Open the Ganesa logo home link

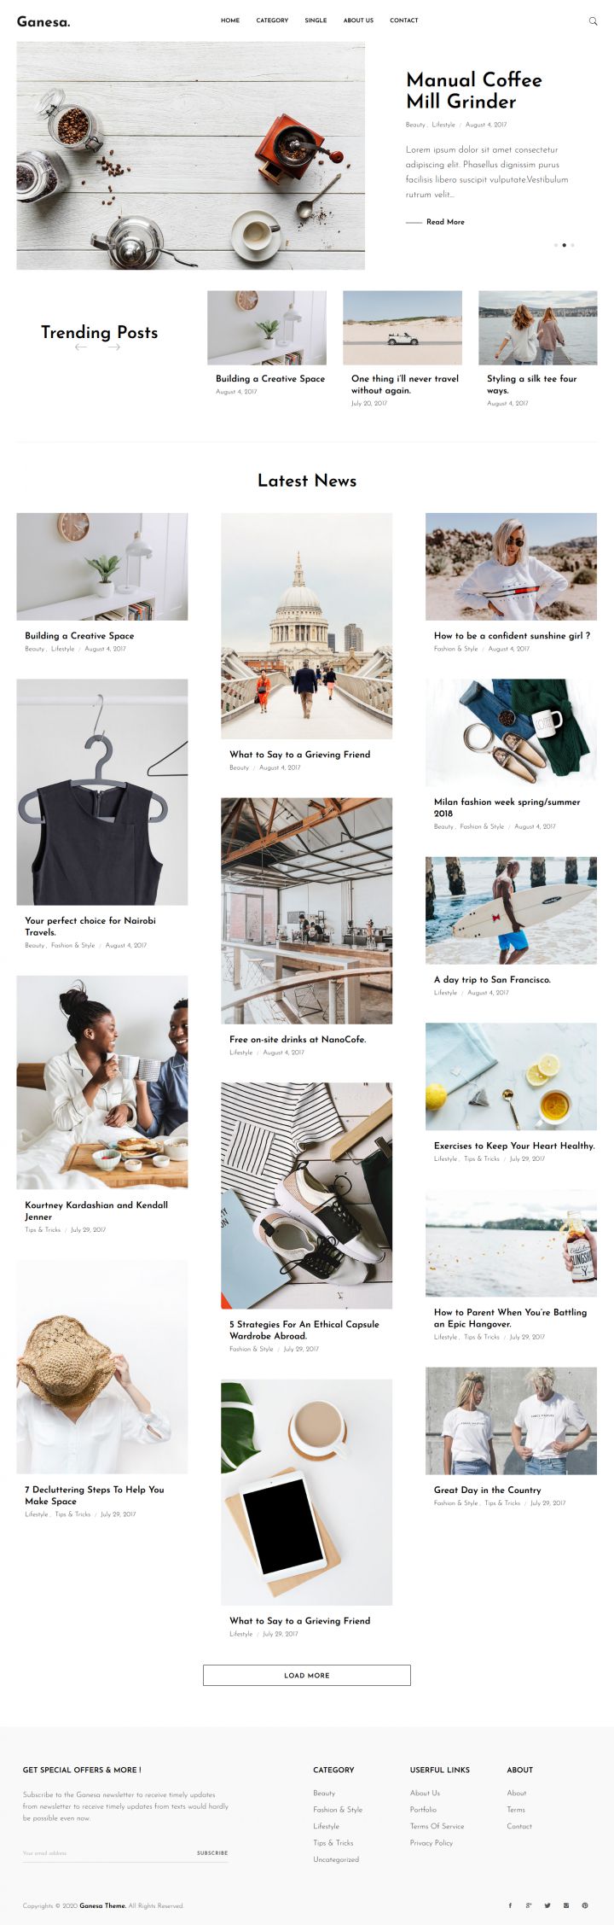pos(43,21)
